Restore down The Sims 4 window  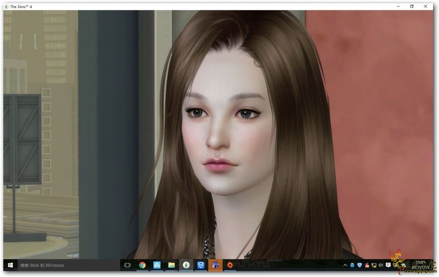412,6
